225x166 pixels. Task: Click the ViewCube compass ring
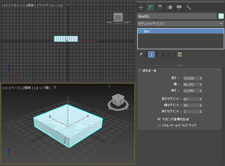[x=118, y=109]
